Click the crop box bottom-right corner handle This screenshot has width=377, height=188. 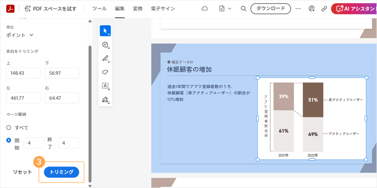(366, 159)
